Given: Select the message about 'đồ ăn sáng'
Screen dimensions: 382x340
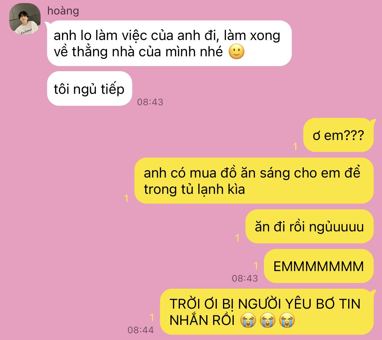Looking at the screenshot, I should (x=254, y=181).
